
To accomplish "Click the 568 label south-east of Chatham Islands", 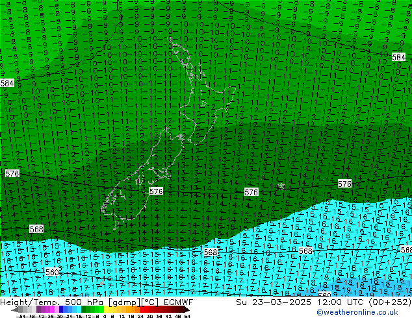I will (x=305, y=251).
